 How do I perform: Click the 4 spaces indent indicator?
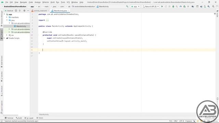189,121
